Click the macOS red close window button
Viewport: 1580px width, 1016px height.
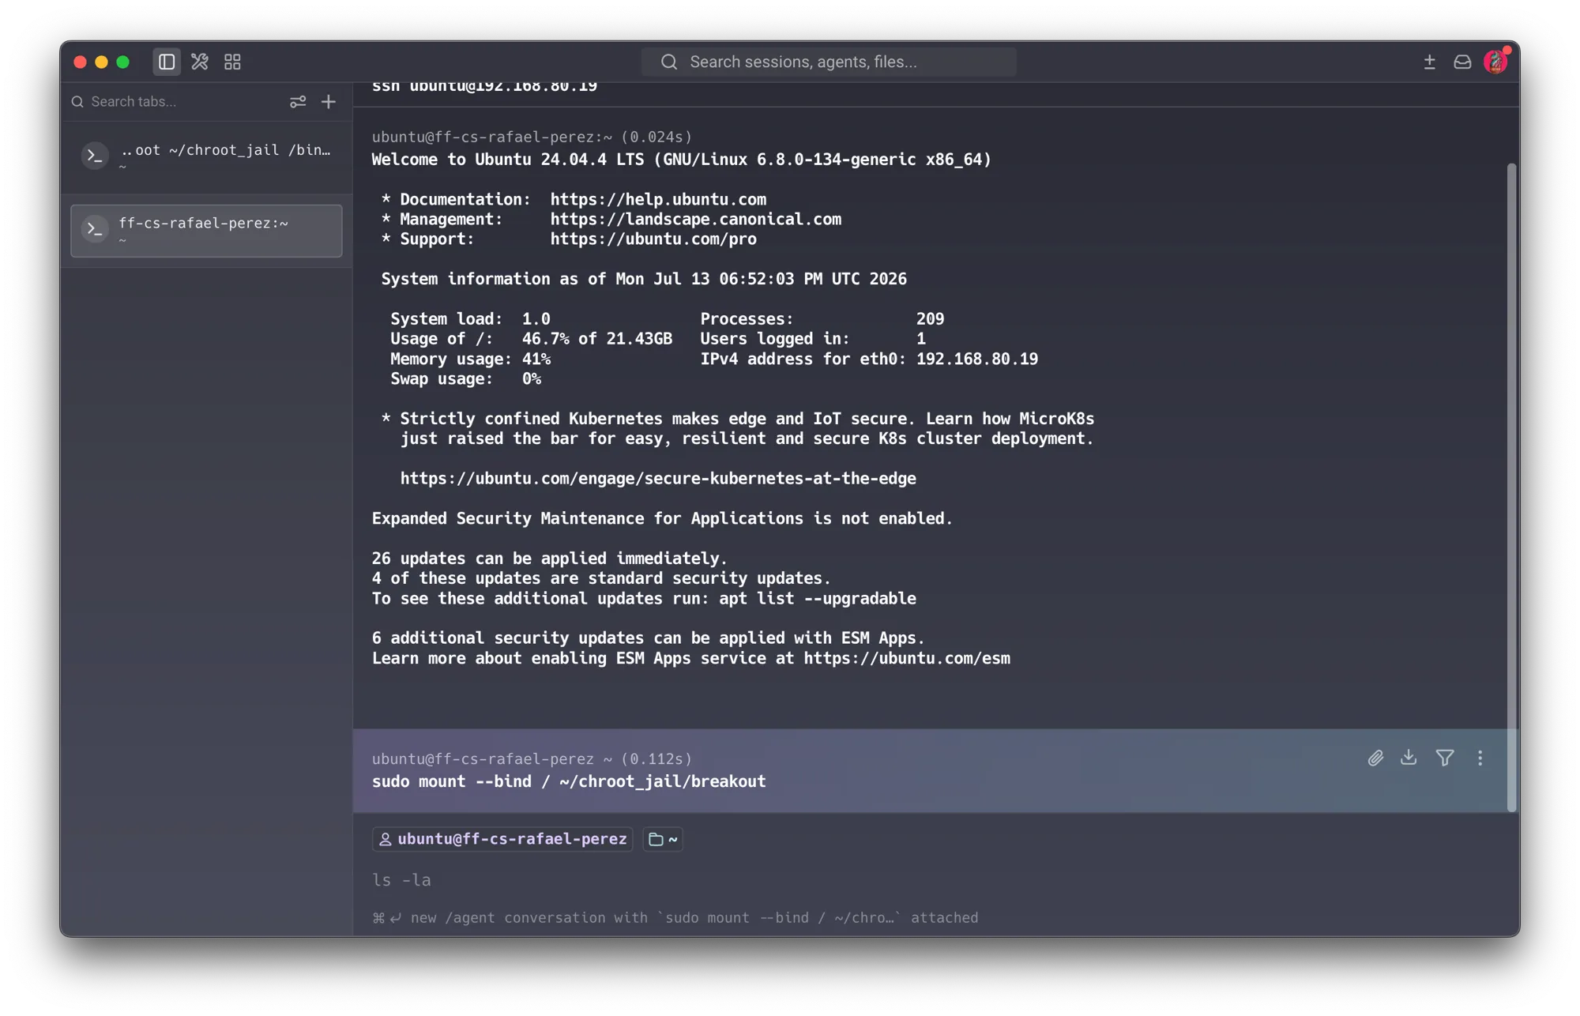80,62
